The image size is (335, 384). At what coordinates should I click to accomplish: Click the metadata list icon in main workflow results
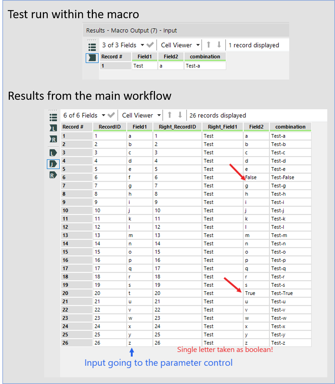click(53, 118)
